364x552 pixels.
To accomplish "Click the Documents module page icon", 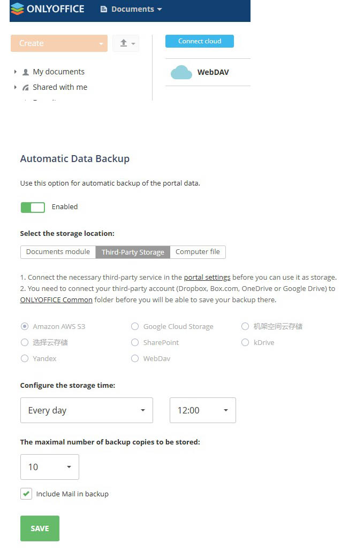I will [x=104, y=9].
